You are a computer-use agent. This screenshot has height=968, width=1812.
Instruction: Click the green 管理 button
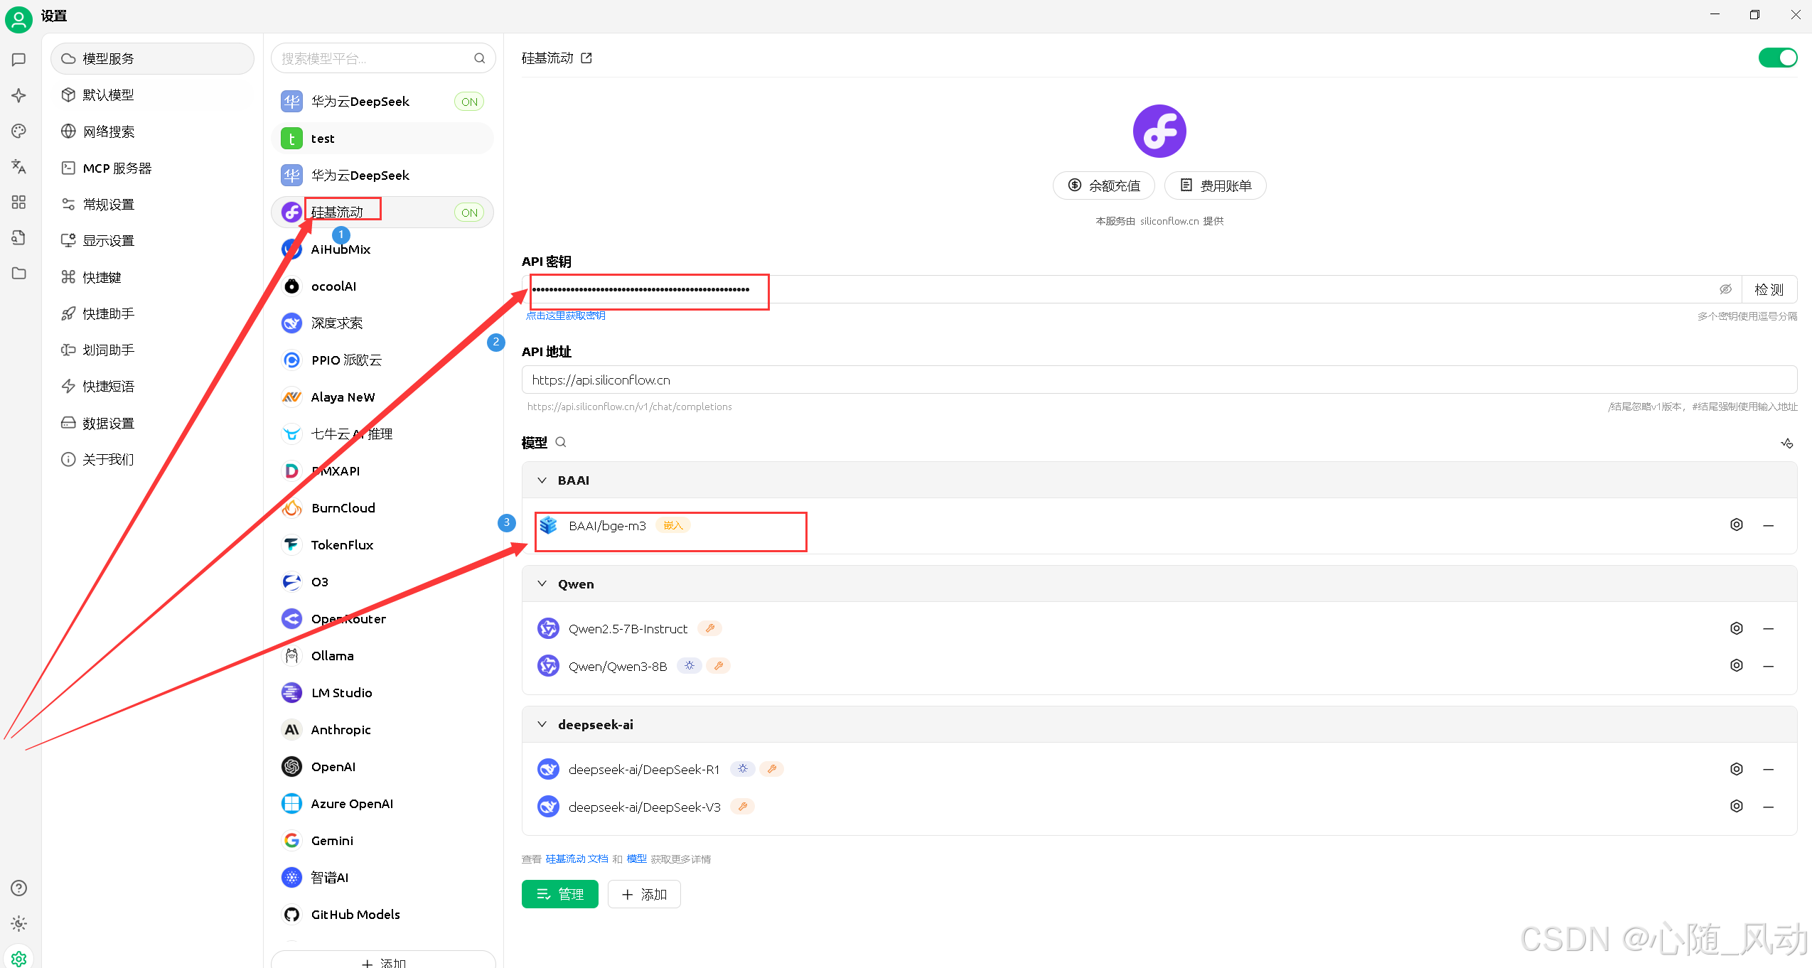point(559,894)
